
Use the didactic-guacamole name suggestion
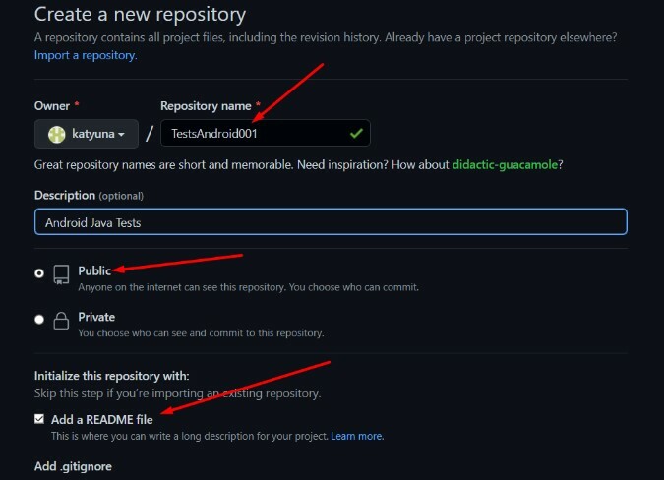505,164
